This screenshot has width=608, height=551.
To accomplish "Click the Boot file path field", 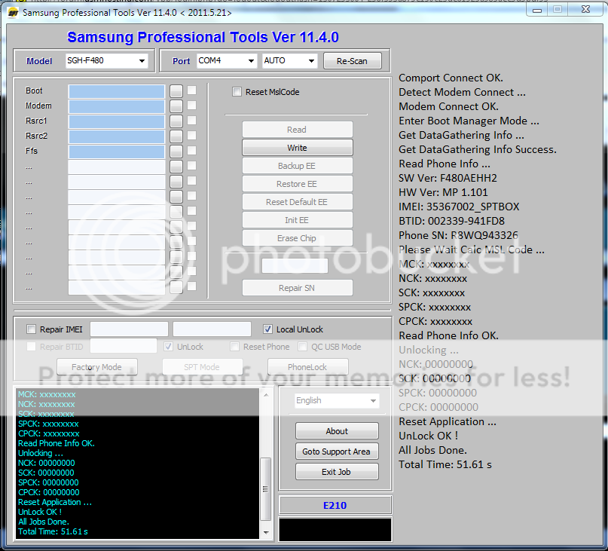I will coord(117,91).
